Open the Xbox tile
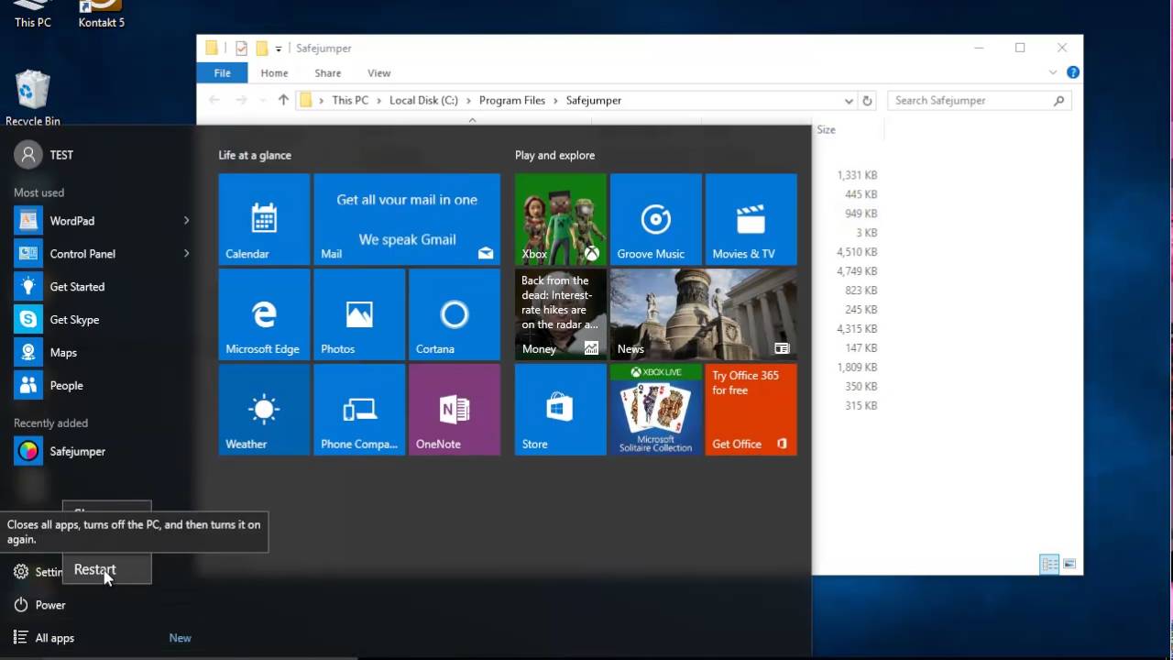 pyautogui.click(x=560, y=219)
